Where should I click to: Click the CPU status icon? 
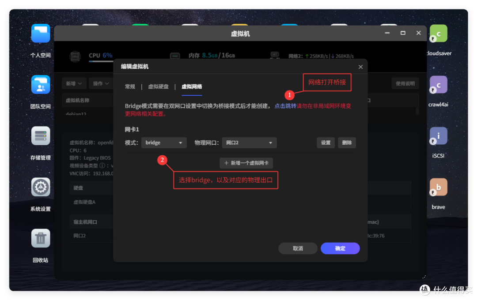[x=75, y=56]
